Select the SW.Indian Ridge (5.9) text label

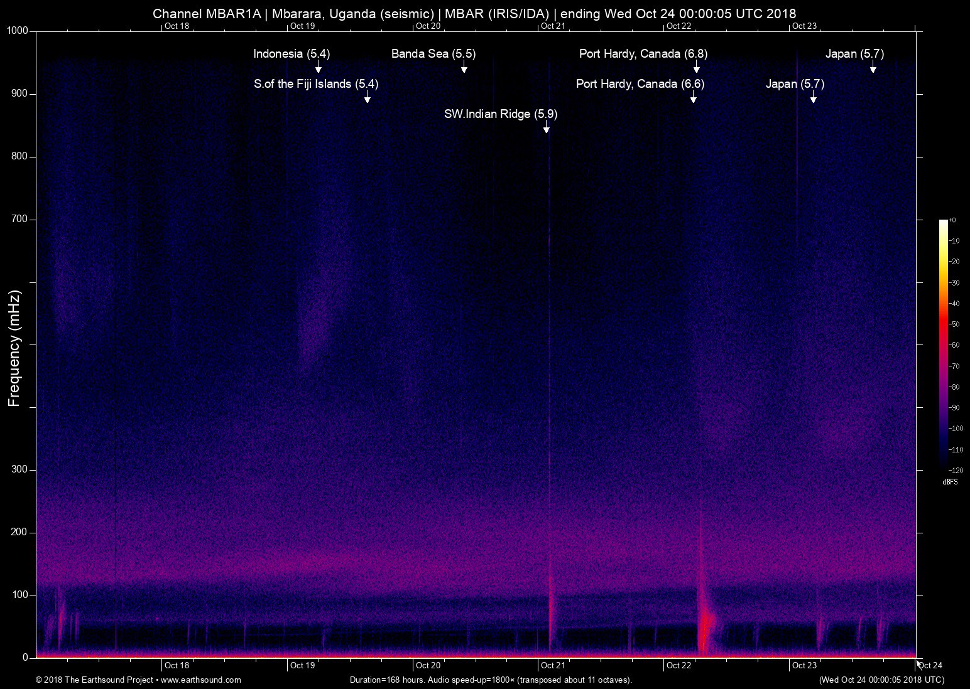tap(500, 114)
